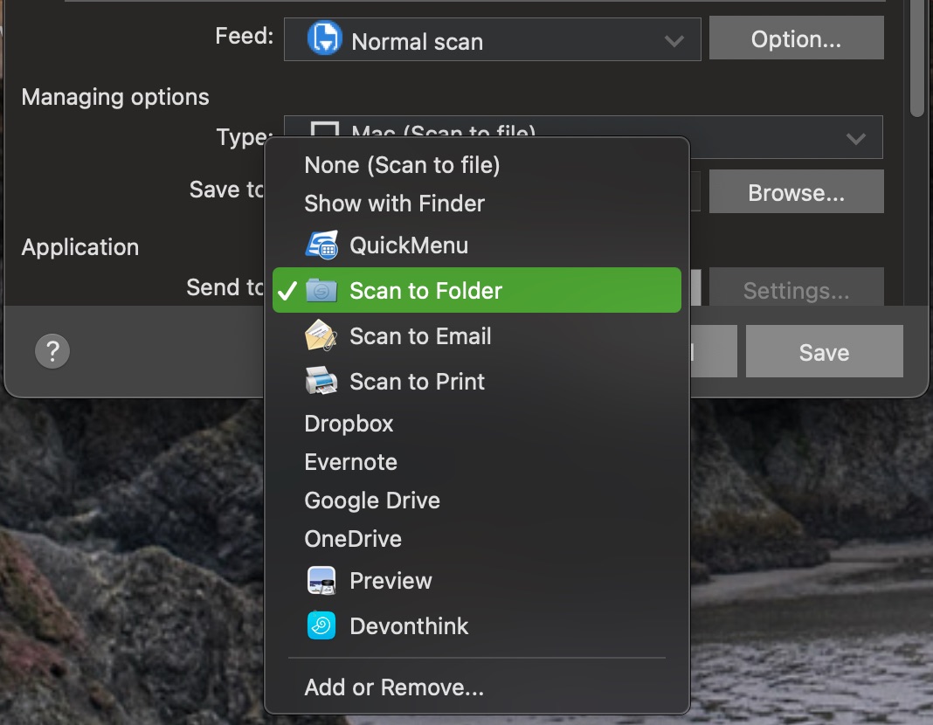Click the Feed: label

(x=245, y=37)
